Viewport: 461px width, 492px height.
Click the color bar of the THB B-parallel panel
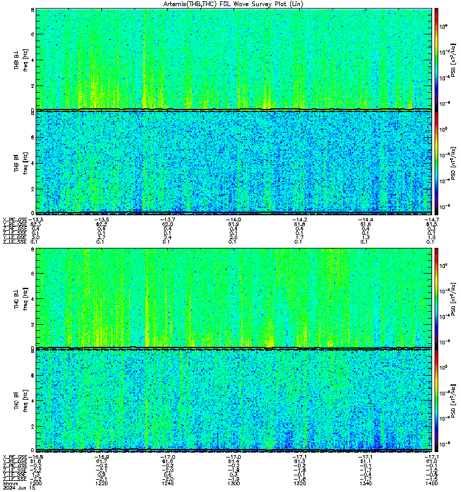tap(436, 162)
